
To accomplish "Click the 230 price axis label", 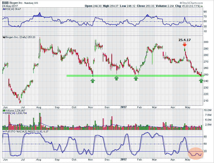I will (x=206, y=88).
